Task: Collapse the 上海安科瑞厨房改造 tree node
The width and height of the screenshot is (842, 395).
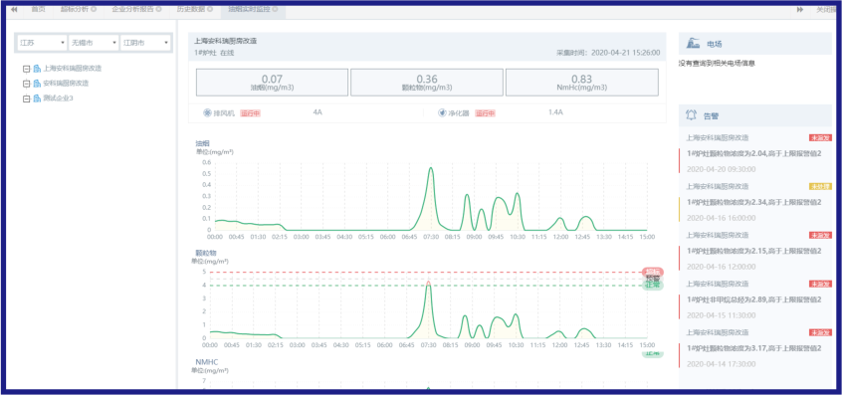Action: (26, 69)
